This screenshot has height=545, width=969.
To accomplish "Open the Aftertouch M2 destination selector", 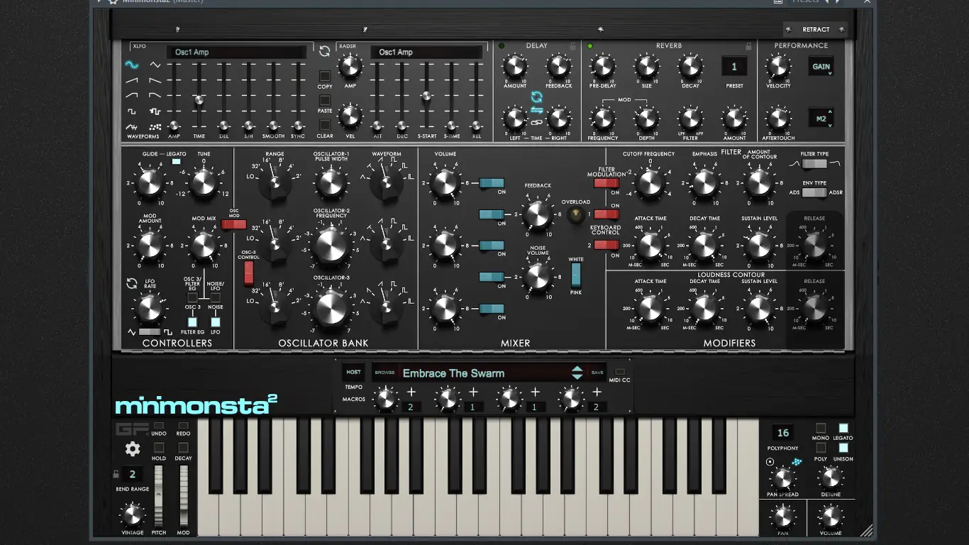I will [821, 119].
